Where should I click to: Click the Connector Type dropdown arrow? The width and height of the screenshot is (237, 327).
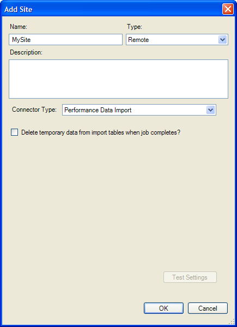point(210,110)
